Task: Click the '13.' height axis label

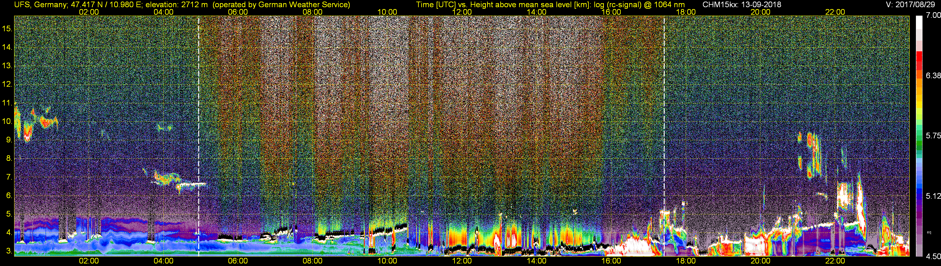Action: pyautogui.click(x=7, y=66)
